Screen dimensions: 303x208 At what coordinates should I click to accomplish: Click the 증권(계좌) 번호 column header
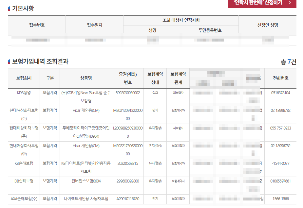[x=128, y=78]
